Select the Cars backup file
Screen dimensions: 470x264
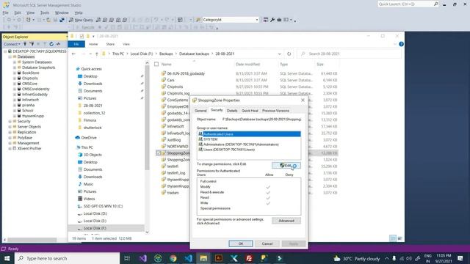[x=170, y=80]
